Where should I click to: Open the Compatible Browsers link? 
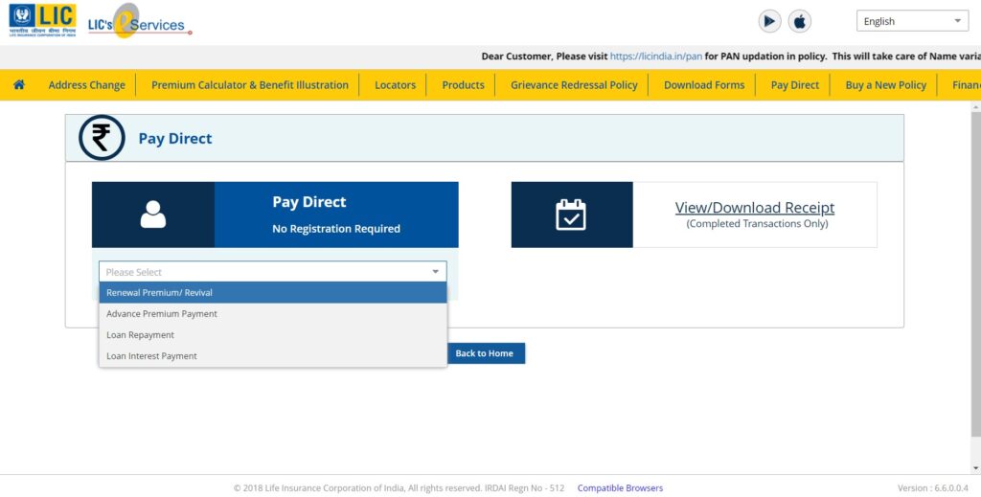point(620,487)
